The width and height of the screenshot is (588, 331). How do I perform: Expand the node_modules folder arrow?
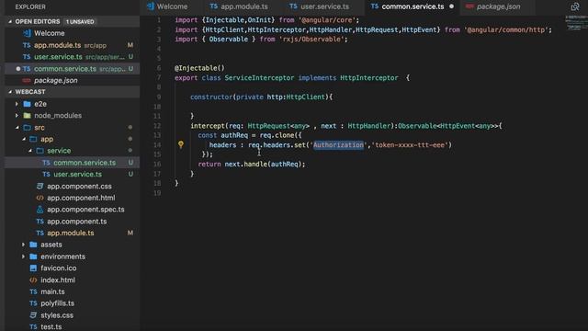[17, 116]
